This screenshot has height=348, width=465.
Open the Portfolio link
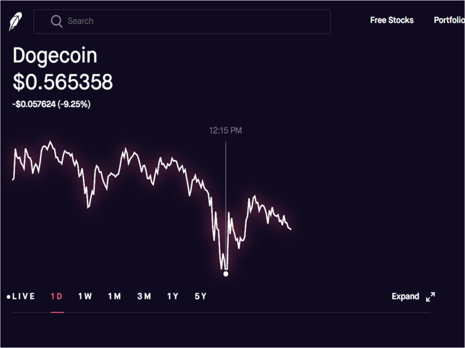point(449,20)
